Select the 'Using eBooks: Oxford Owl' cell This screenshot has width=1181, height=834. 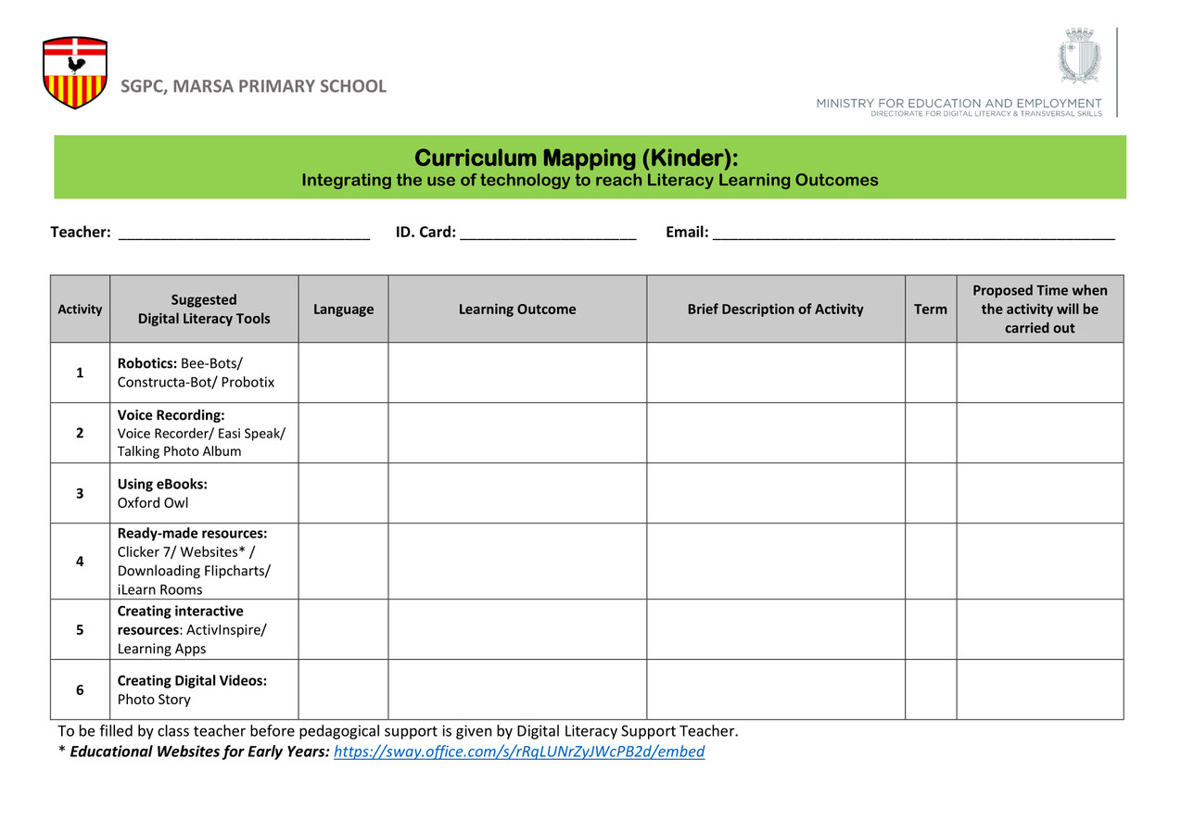tap(204, 493)
